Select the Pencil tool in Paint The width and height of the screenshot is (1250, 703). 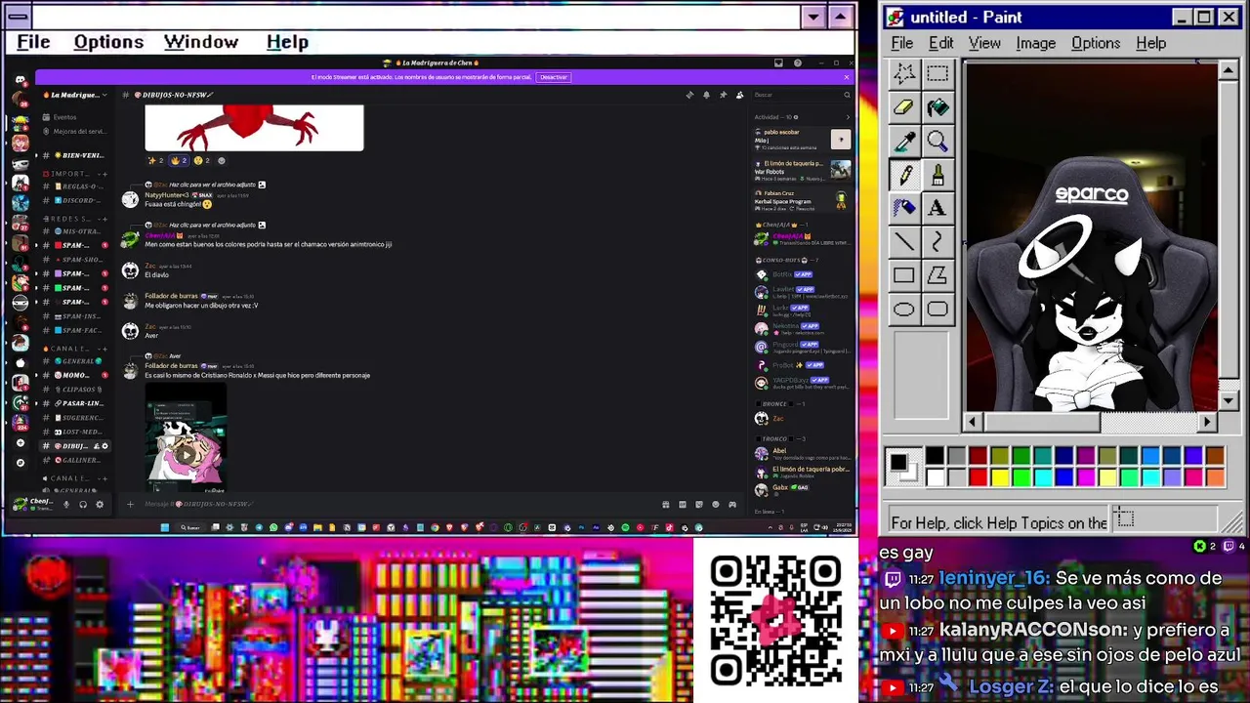pyautogui.click(x=904, y=175)
